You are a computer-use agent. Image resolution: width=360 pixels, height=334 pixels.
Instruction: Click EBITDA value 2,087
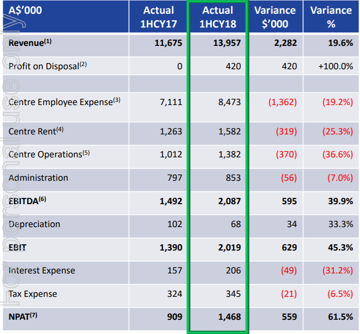(230, 201)
